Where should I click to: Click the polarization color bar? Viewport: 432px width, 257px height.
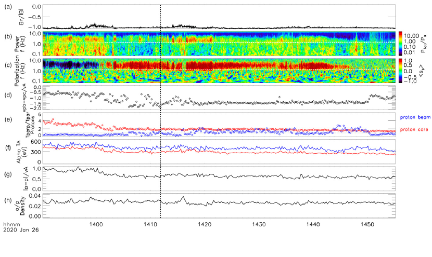(400, 70)
